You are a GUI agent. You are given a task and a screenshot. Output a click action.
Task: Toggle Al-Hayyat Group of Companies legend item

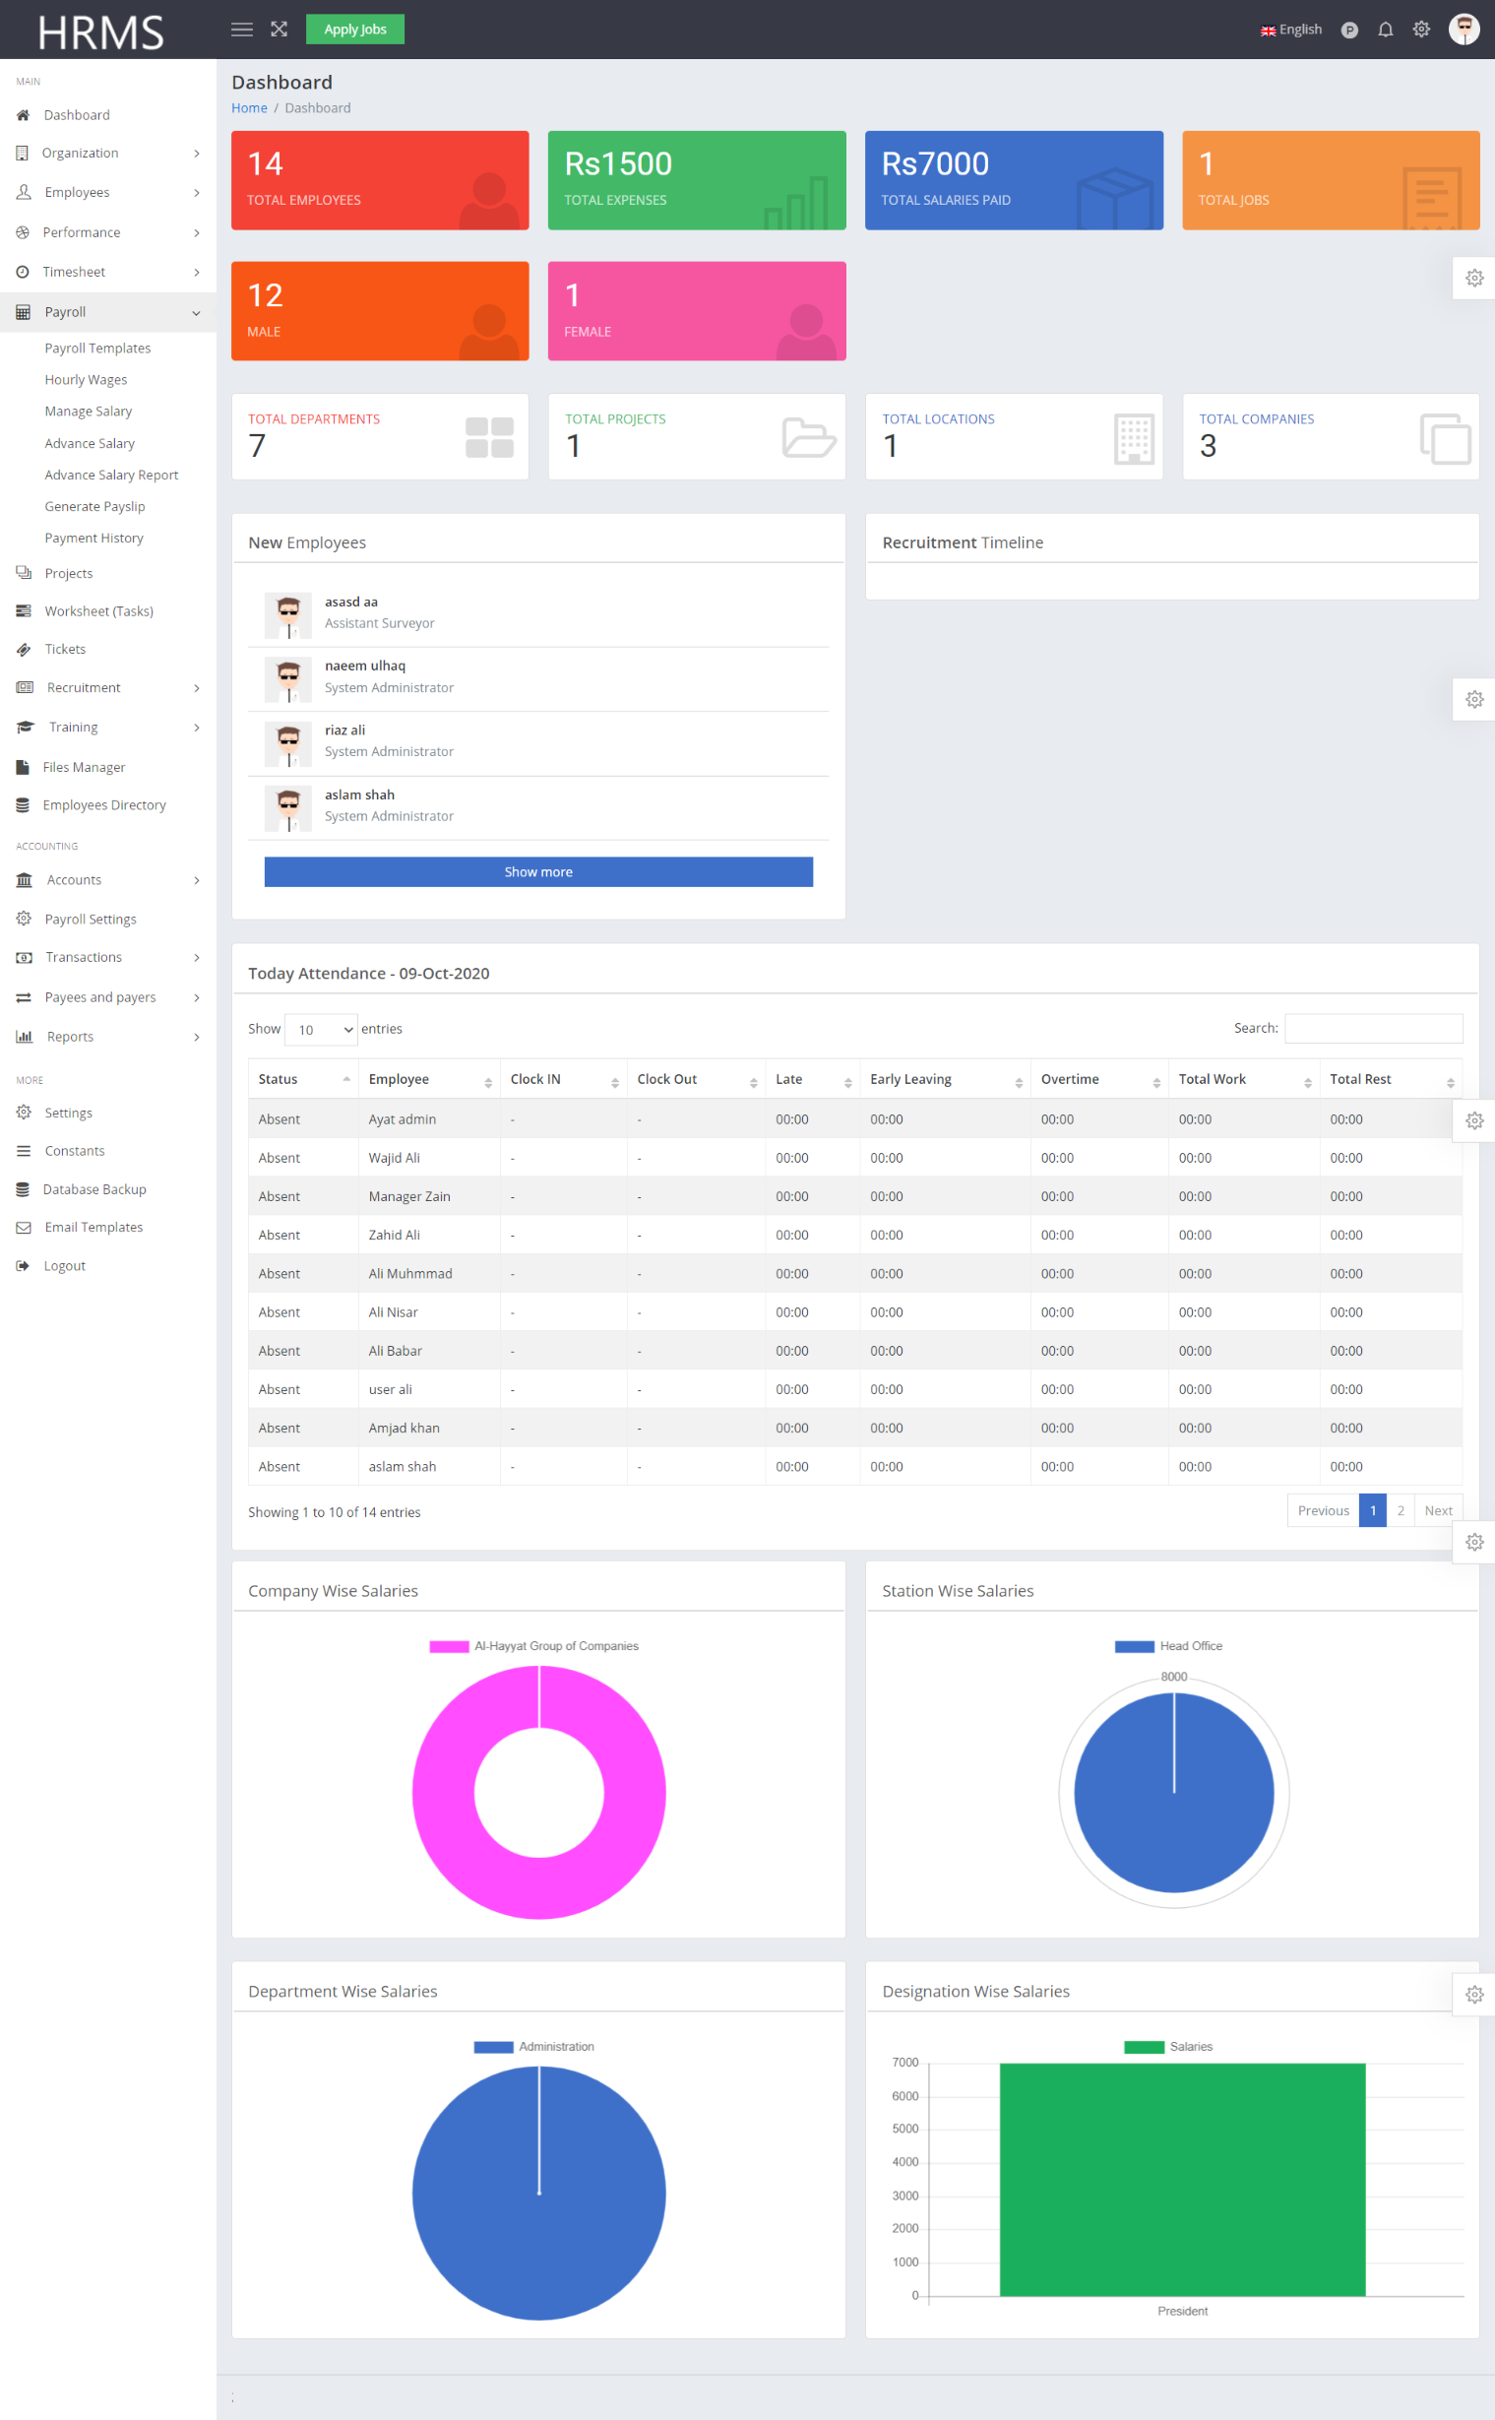tap(533, 1645)
